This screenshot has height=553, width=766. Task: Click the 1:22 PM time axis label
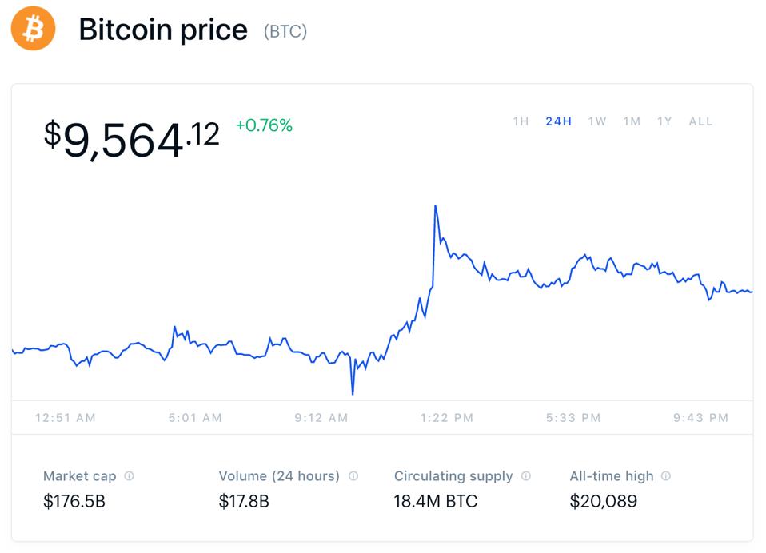tap(447, 417)
